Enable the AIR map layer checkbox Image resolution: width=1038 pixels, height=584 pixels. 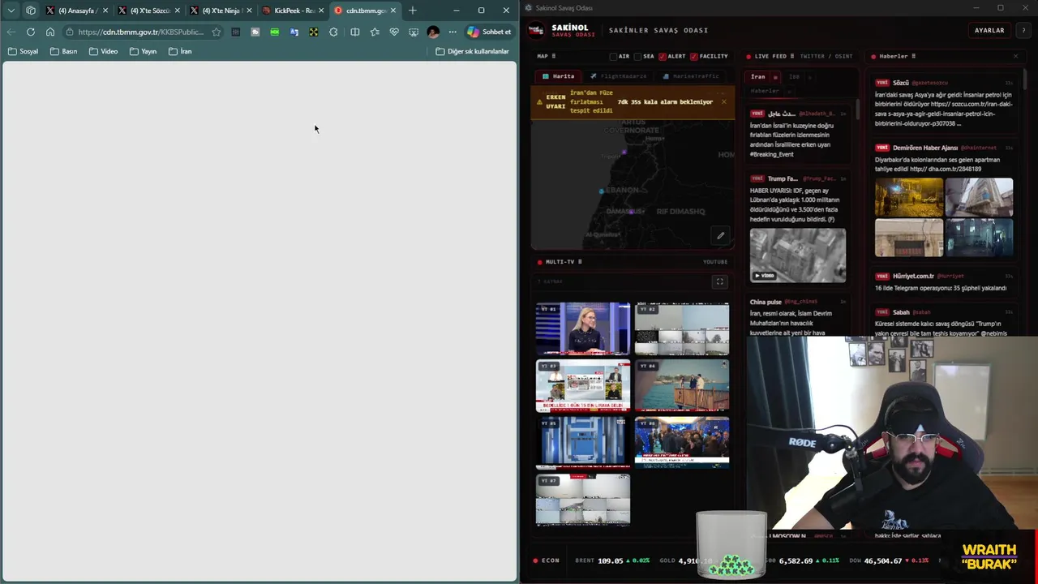point(614,57)
